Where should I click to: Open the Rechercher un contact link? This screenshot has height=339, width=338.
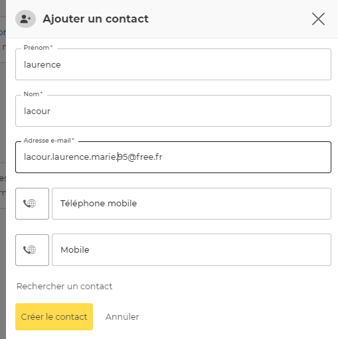tap(64, 287)
